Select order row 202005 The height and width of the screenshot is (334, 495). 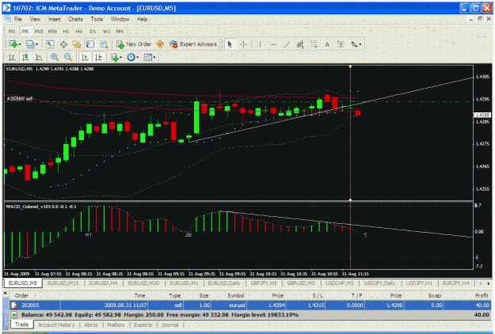(250, 306)
